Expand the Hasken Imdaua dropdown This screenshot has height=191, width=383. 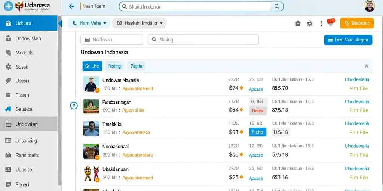click(x=140, y=23)
